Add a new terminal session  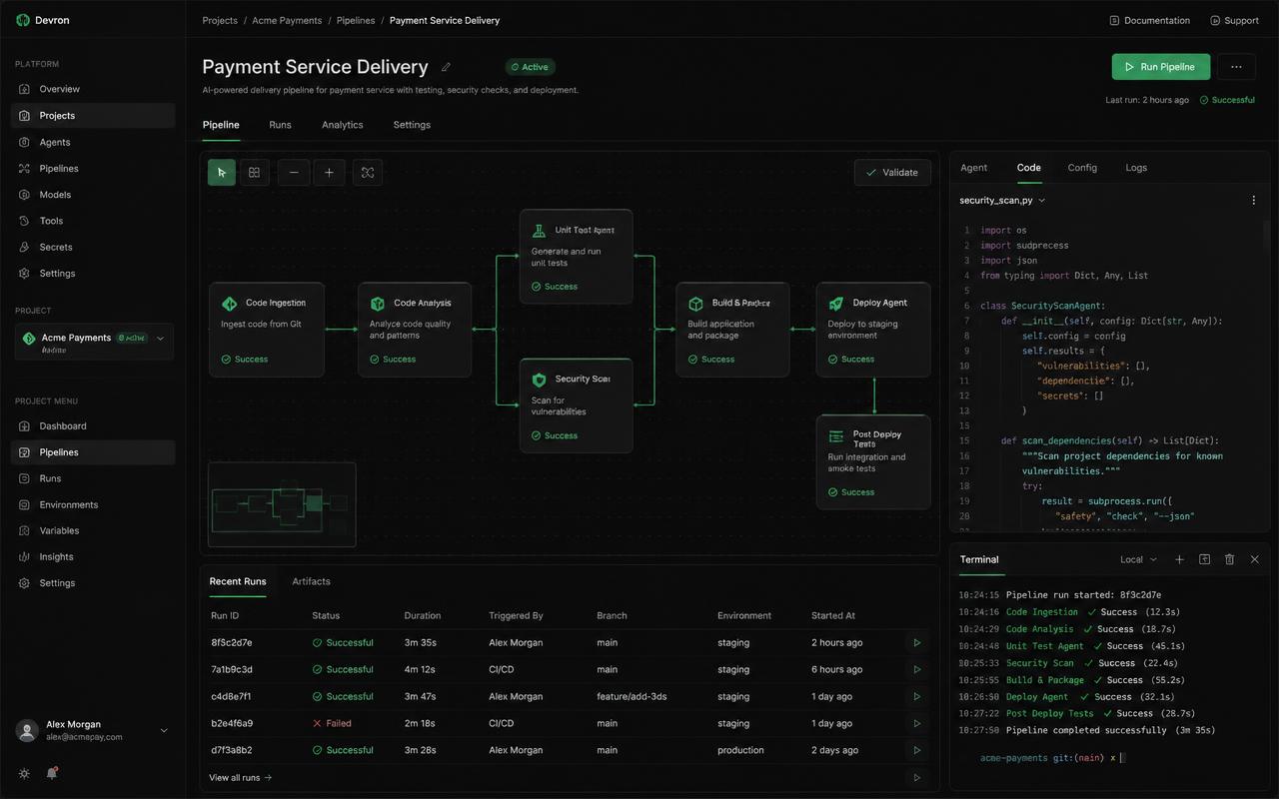coord(1179,559)
